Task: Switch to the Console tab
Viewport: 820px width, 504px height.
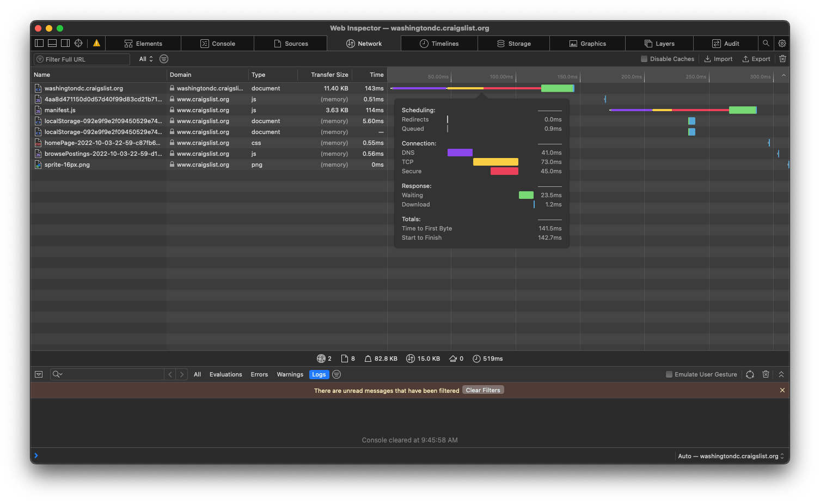Action: coord(217,43)
